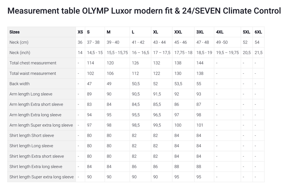Click the neck cm value 49 -50
288x187 pixels.
click(x=222, y=42)
